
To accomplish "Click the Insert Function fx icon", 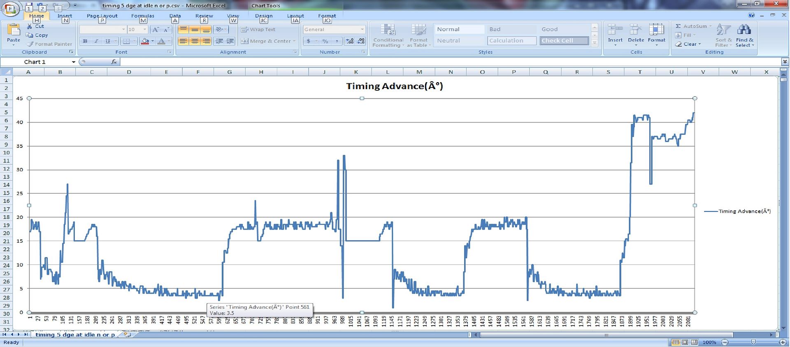I will click(114, 62).
